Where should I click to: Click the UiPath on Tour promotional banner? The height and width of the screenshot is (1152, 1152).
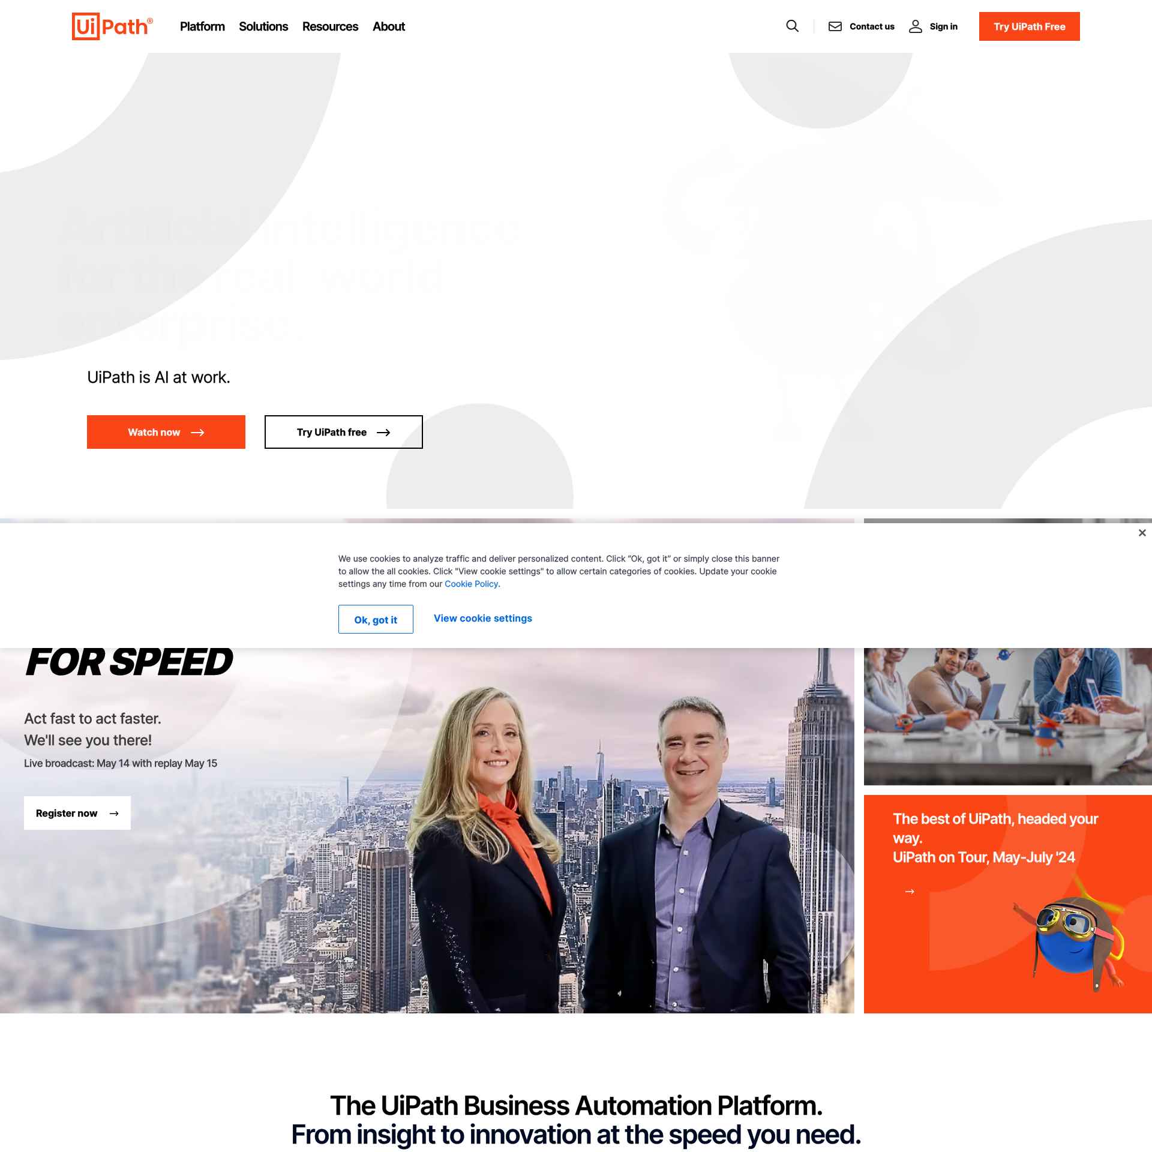pyautogui.click(x=1007, y=903)
